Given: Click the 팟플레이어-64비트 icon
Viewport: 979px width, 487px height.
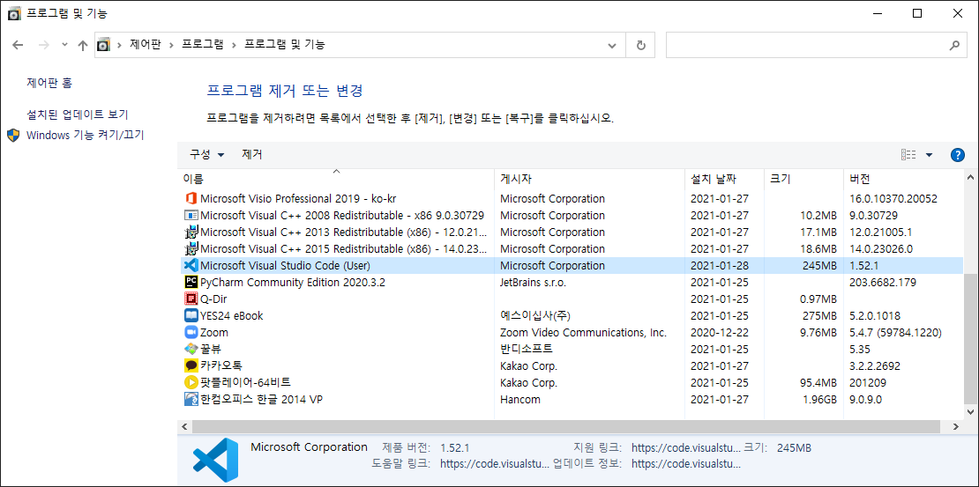Looking at the screenshot, I should 191,382.
